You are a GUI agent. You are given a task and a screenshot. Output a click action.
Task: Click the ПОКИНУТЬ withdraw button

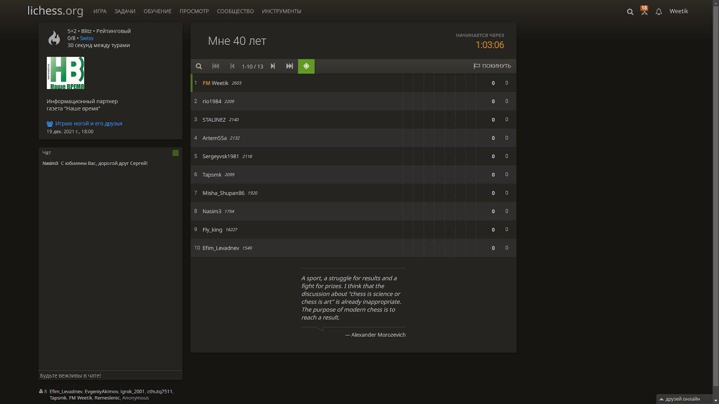[492, 66]
